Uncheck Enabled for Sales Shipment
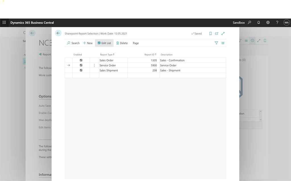 tap(81, 70)
